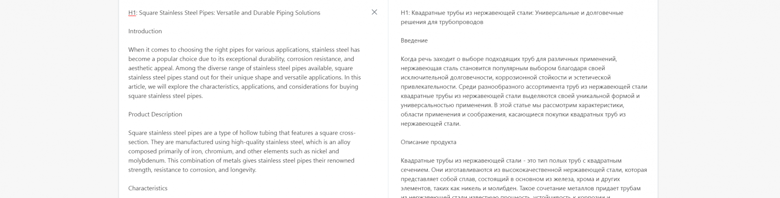Place cursor on the "Characteristics" heading
This screenshot has height=198, width=780.
[148, 188]
